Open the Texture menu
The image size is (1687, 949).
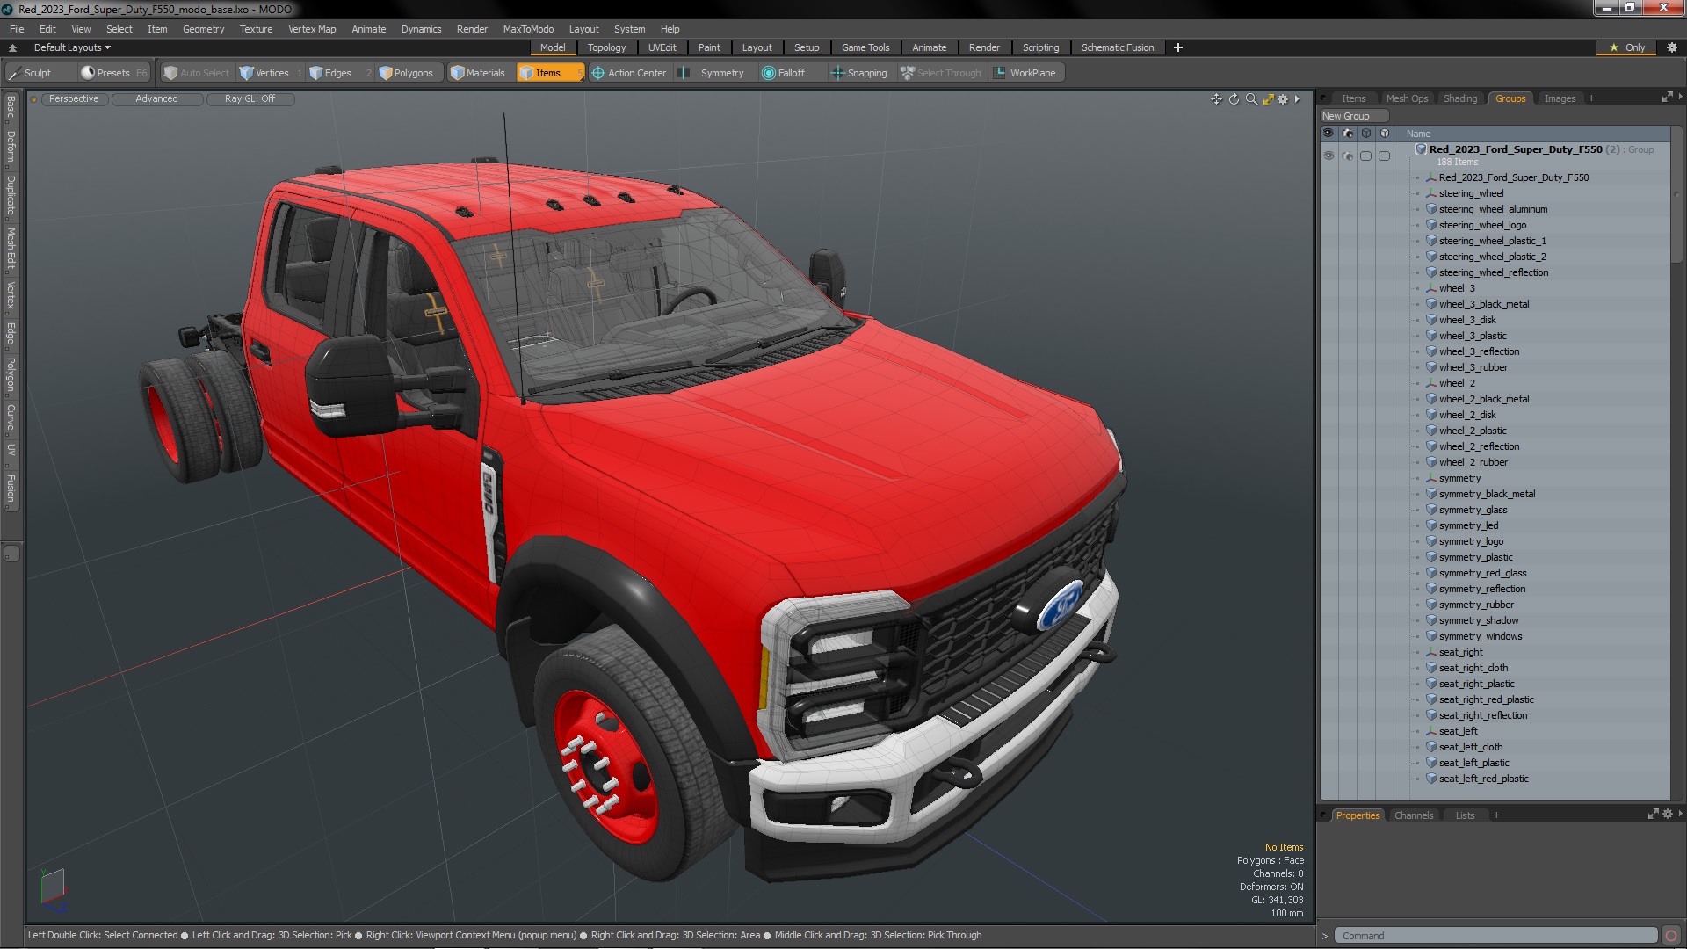(x=256, y=29)
